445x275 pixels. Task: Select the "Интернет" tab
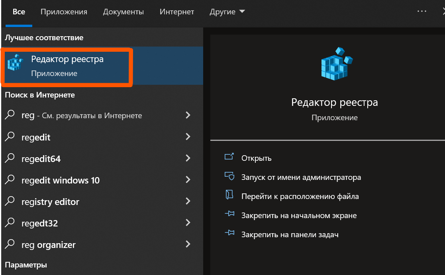[x=177, y=12]
